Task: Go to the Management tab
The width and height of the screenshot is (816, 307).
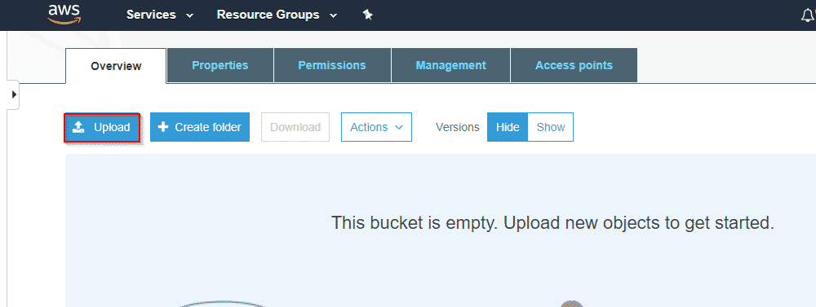Action: [x=450, y=65]
